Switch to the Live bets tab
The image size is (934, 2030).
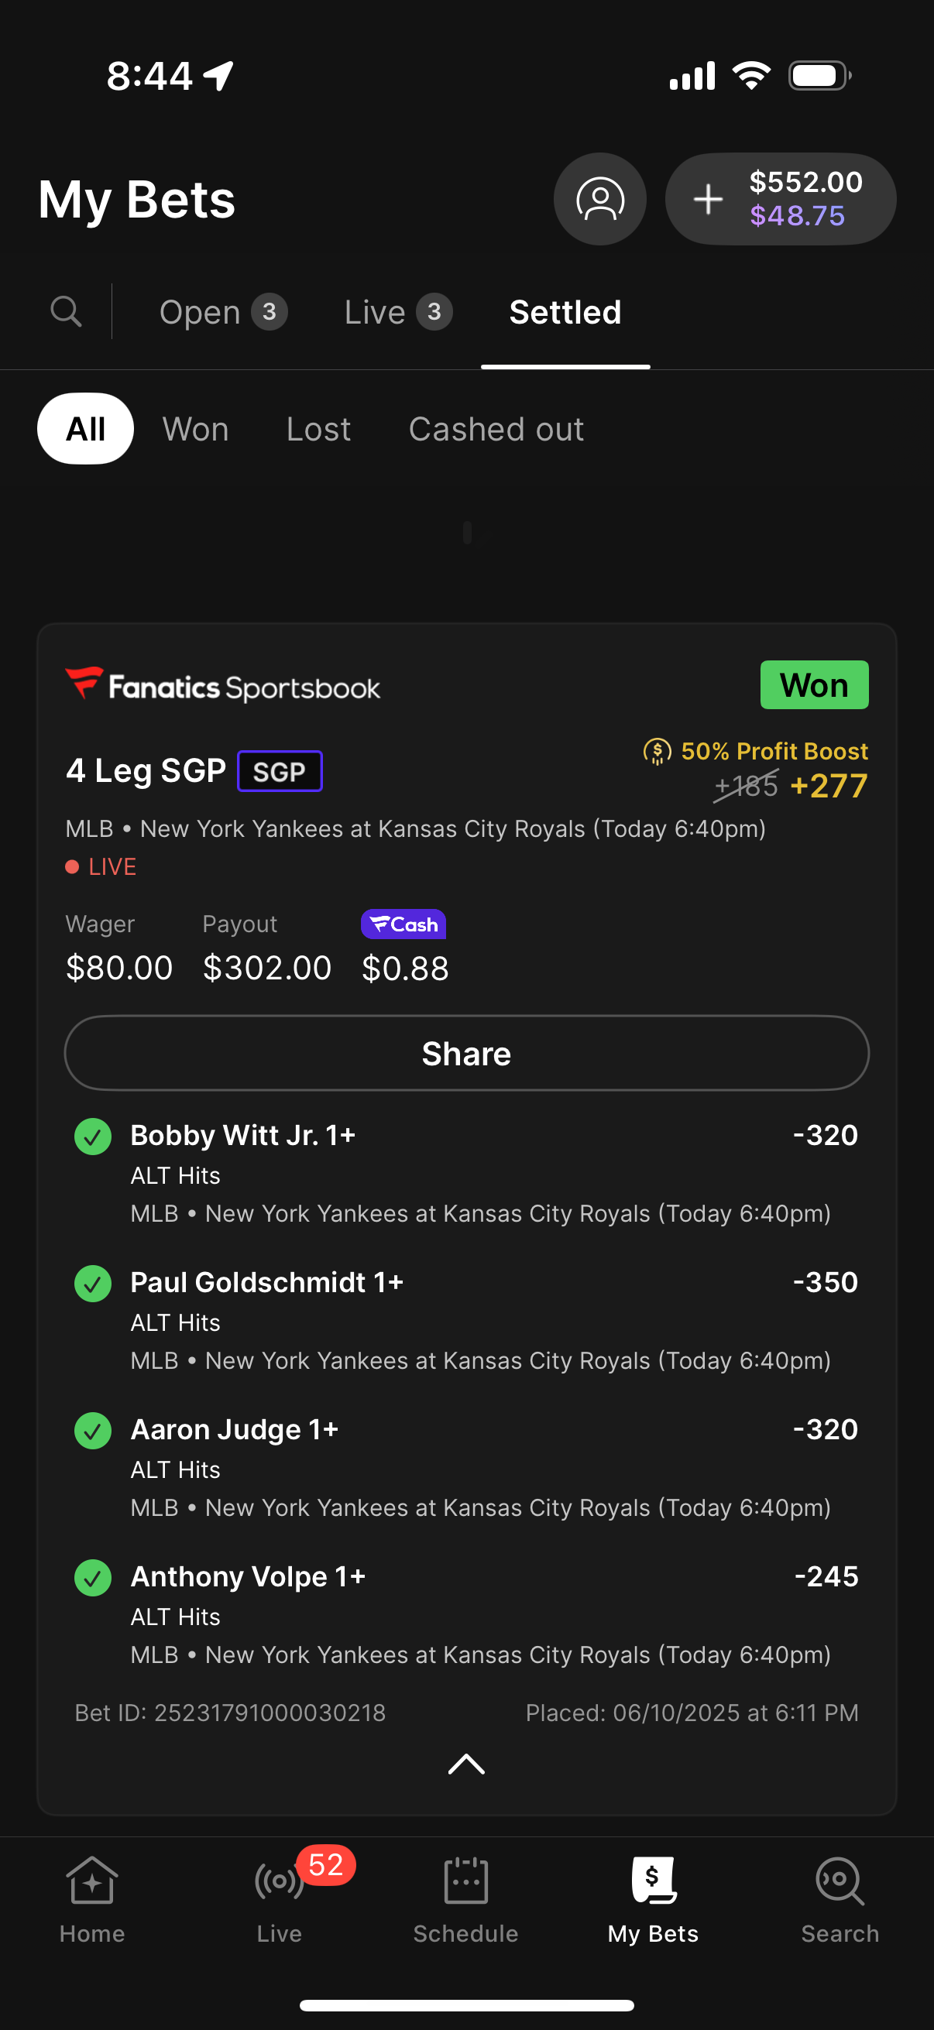[397, 312]
